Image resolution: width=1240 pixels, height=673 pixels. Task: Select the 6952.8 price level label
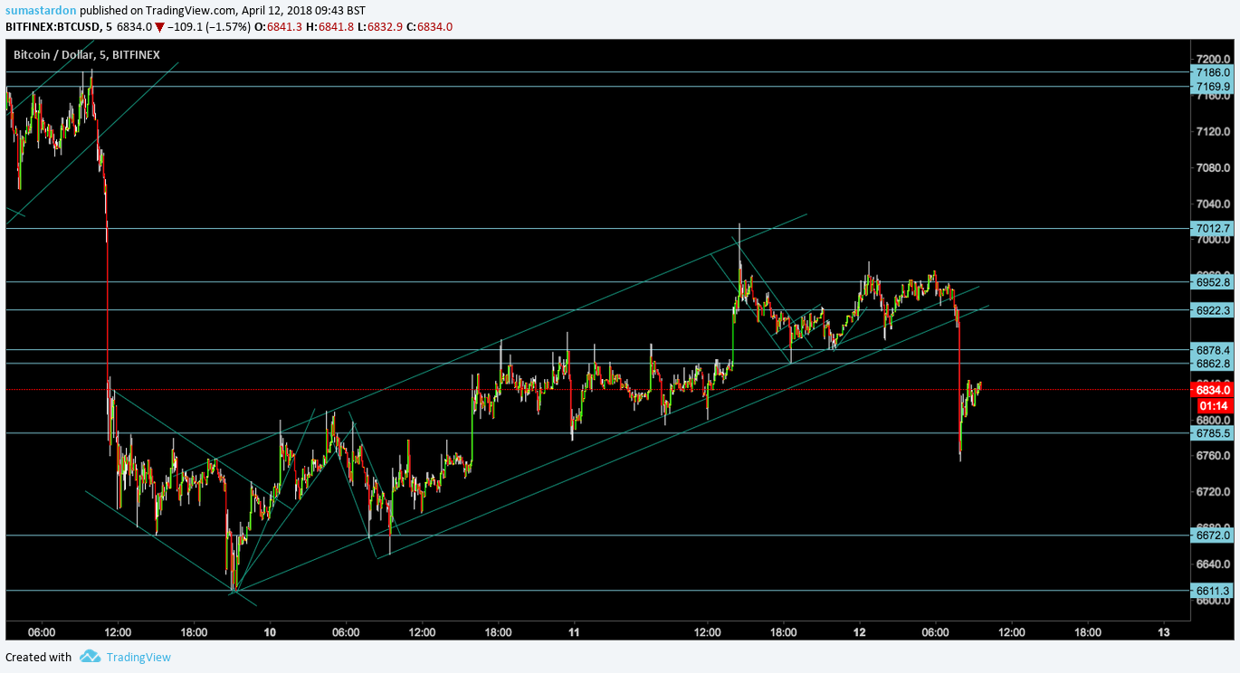point(1212,282)
